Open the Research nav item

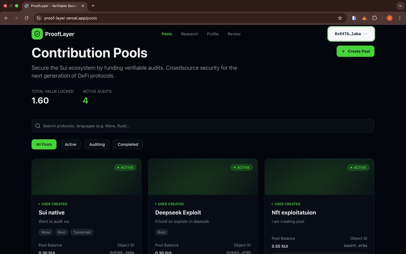click(x=189, y=34)
